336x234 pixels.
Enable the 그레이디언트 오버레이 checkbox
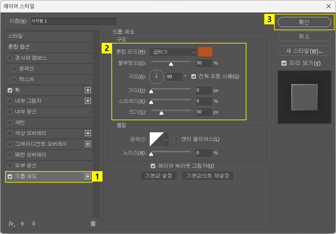tap(10, 144)
